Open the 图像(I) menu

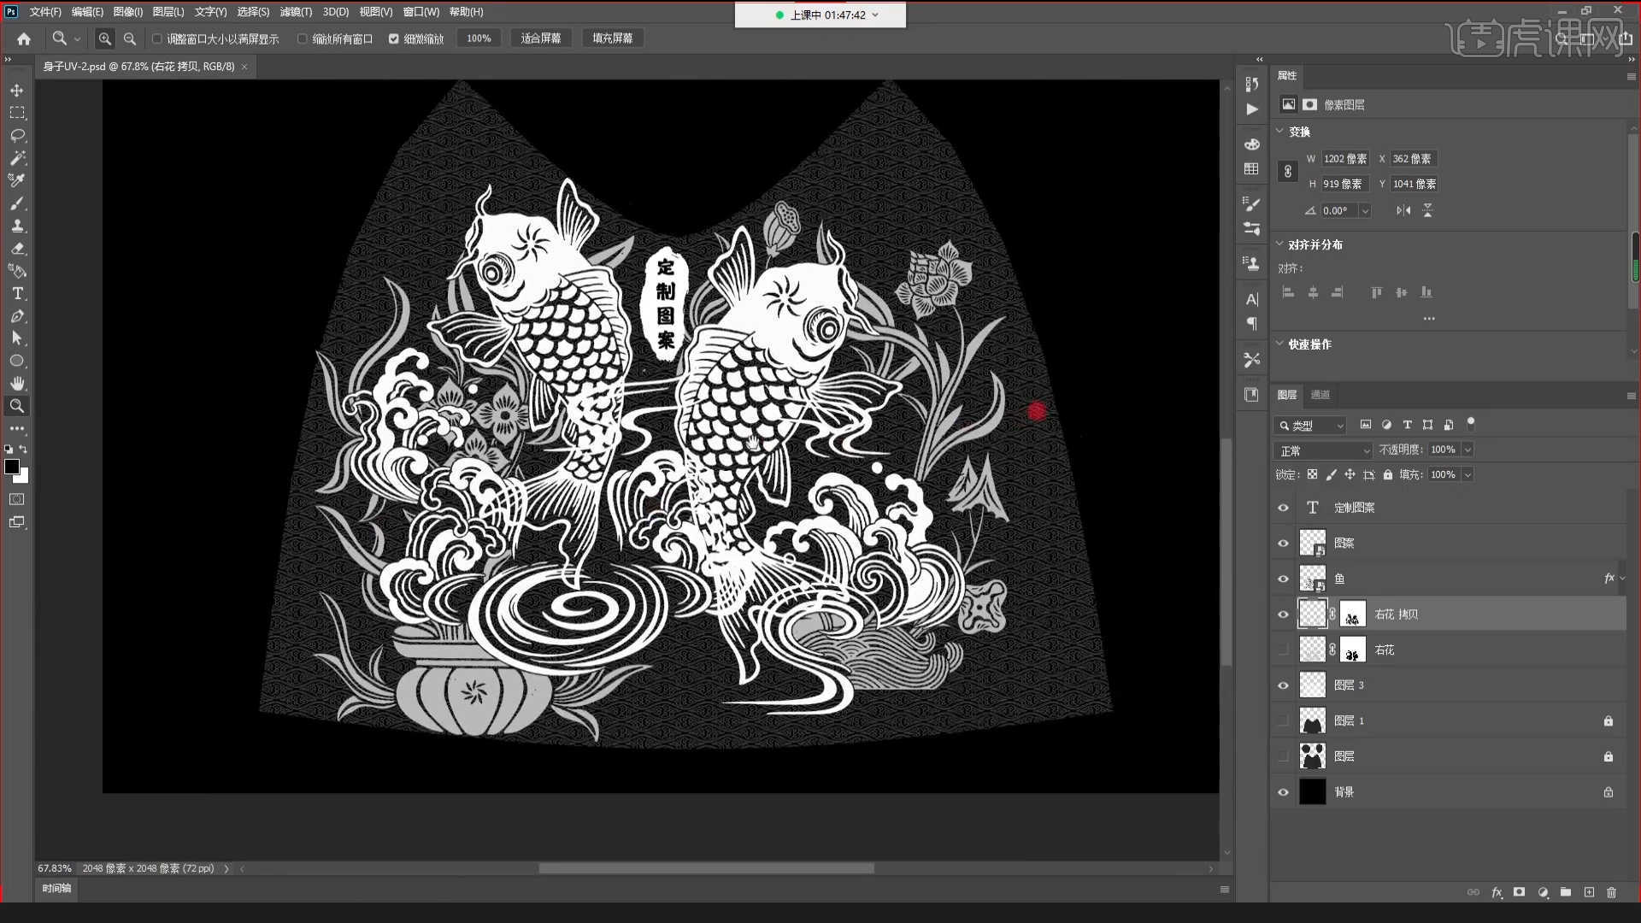tap(127, 12)
